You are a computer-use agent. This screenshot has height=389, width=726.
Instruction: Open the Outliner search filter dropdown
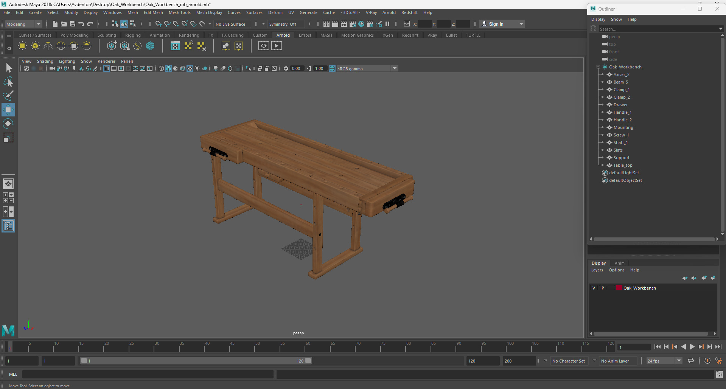(x=720, y=29)
